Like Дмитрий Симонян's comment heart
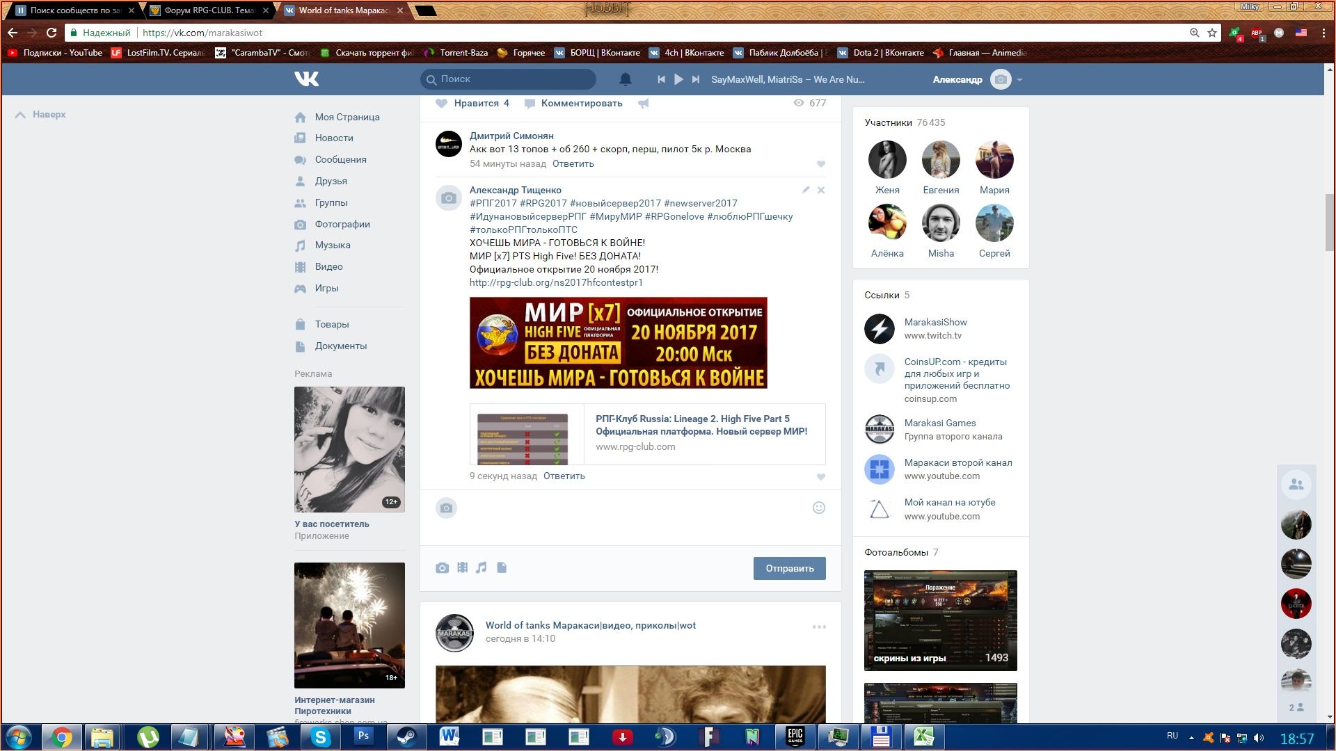The image size is (1336, 751). pos(821,164)
